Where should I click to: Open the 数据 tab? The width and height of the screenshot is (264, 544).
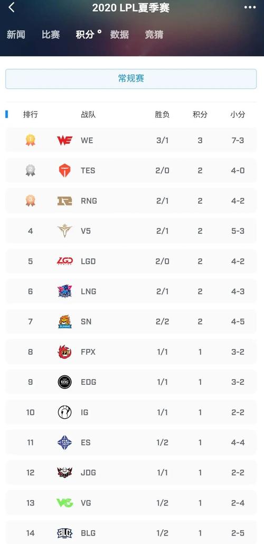click(119, 34)
